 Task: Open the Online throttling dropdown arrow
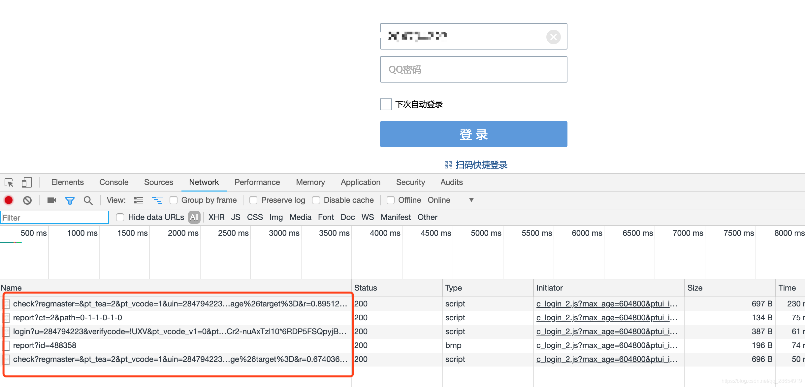tap(471, 200)
